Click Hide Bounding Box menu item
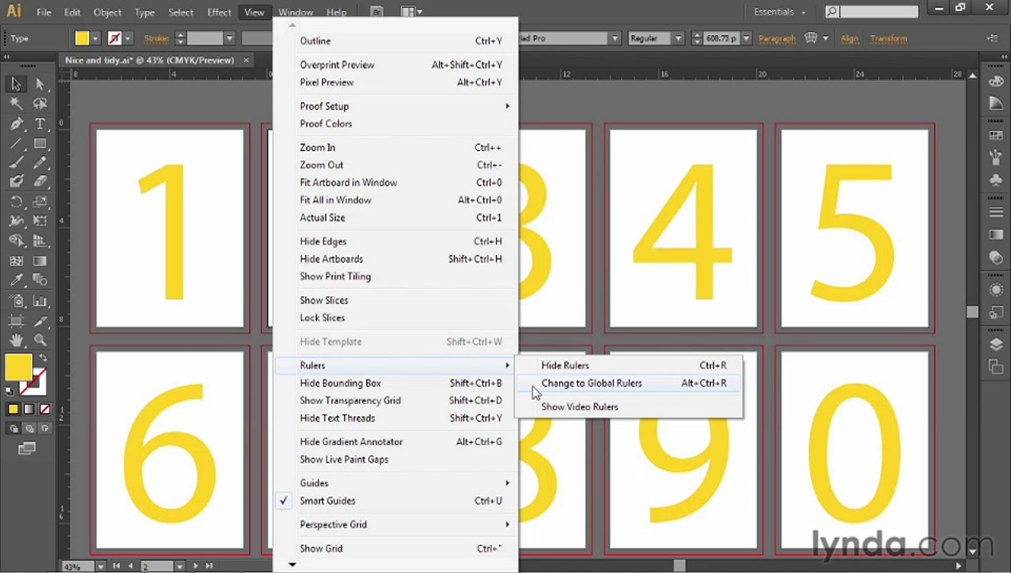The width and height of the screenshot is (1011, 573). (396, 383)
